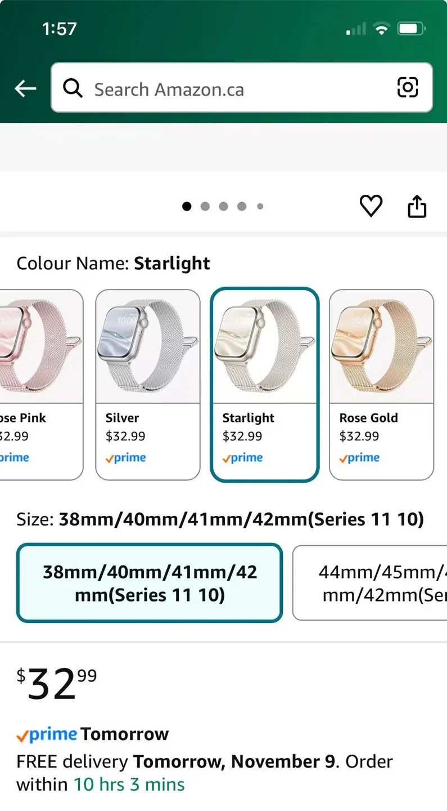This screenshot has height=811, width=447.
Task: Tap the order countdown timer text
Action: point(128,784)
